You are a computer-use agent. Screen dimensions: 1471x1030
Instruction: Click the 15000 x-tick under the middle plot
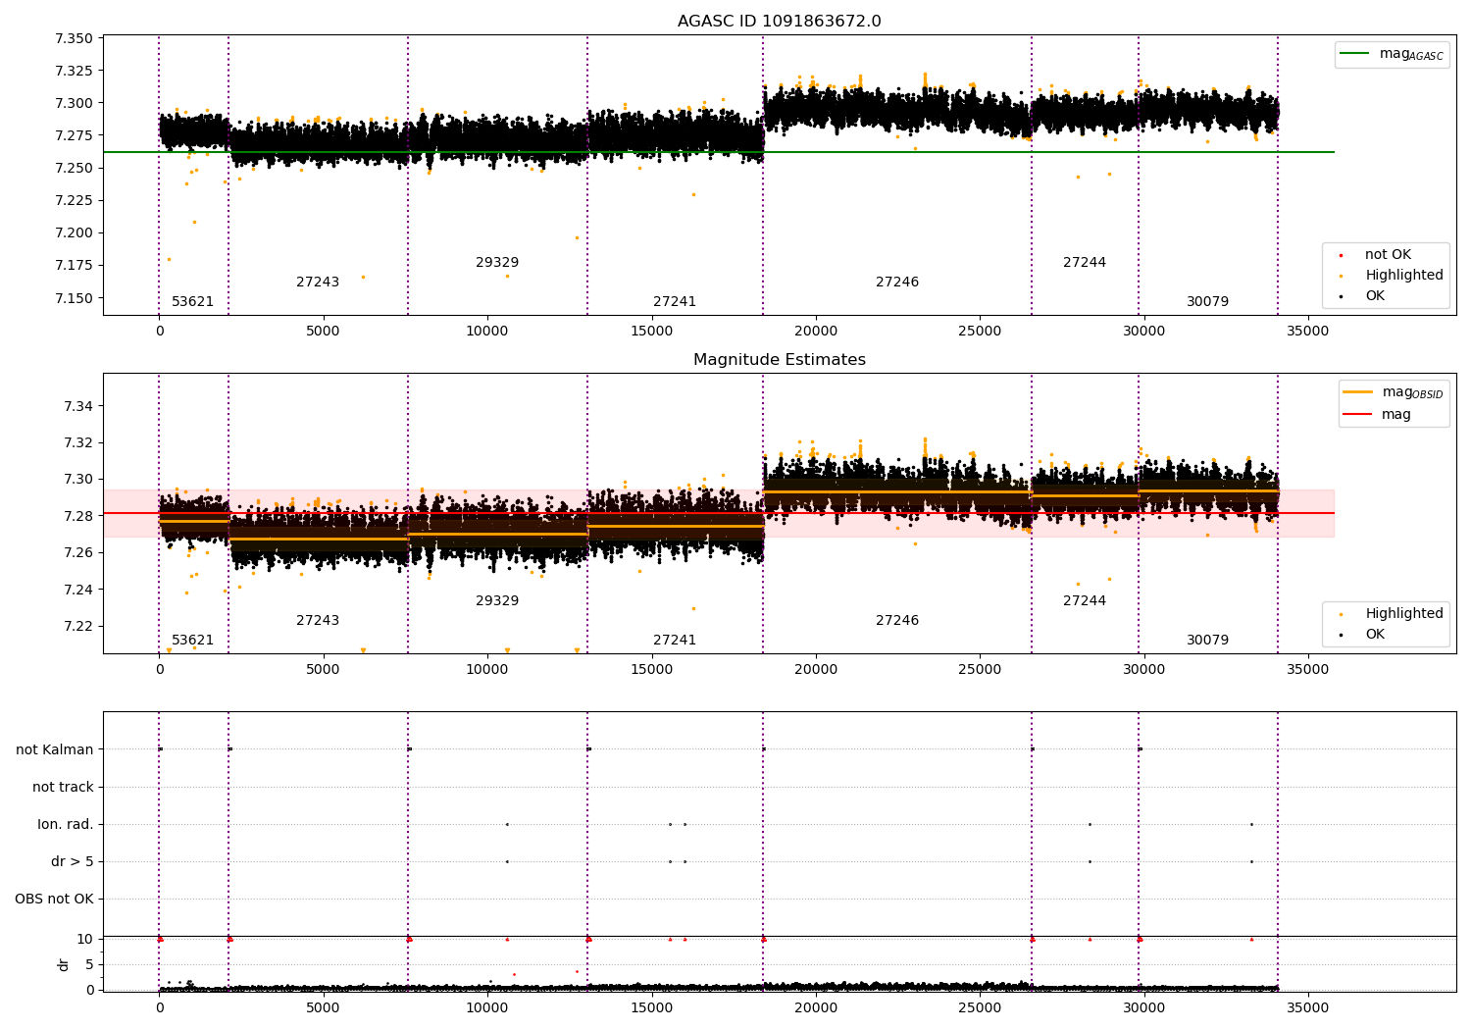click(652, 669)
